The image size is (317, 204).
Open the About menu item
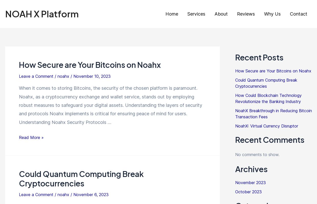[x=221, y=14]
